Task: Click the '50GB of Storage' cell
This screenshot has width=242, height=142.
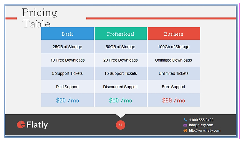Action: [121, 47]
